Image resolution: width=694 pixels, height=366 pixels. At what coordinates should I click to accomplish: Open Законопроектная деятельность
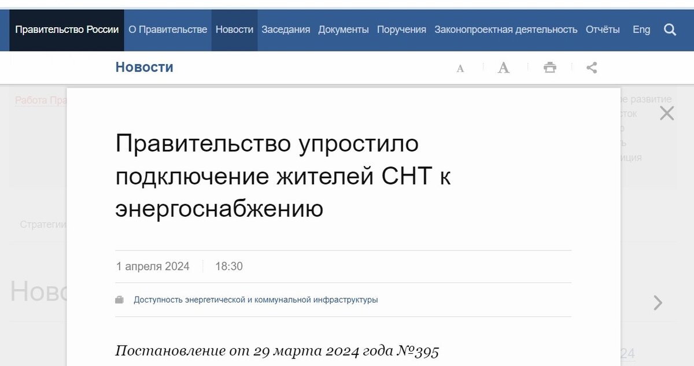pos(505,29)
